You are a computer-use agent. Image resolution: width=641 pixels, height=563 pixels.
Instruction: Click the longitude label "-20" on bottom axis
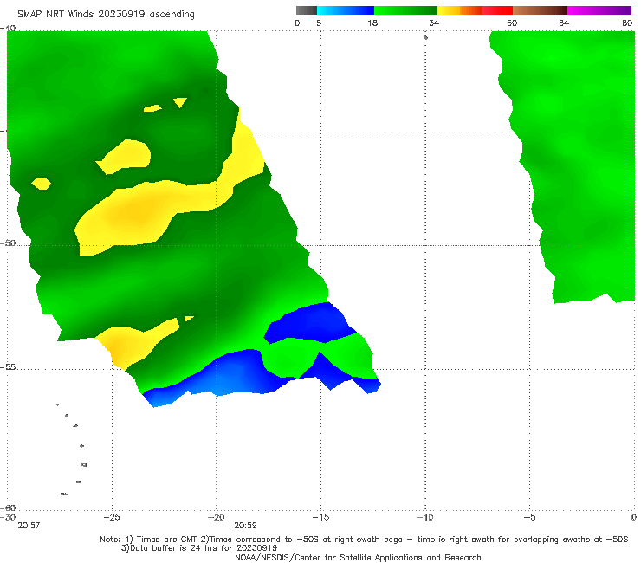click(217, 517)
